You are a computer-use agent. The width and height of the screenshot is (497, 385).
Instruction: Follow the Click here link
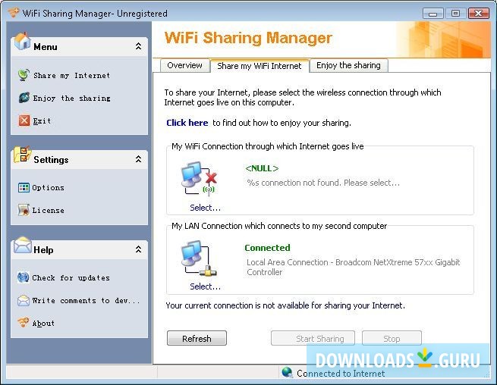(187, 123)
